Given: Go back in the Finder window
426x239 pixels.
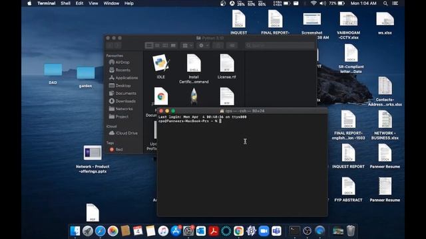Looking at the screenshot, I should click(x=110, y=45).
